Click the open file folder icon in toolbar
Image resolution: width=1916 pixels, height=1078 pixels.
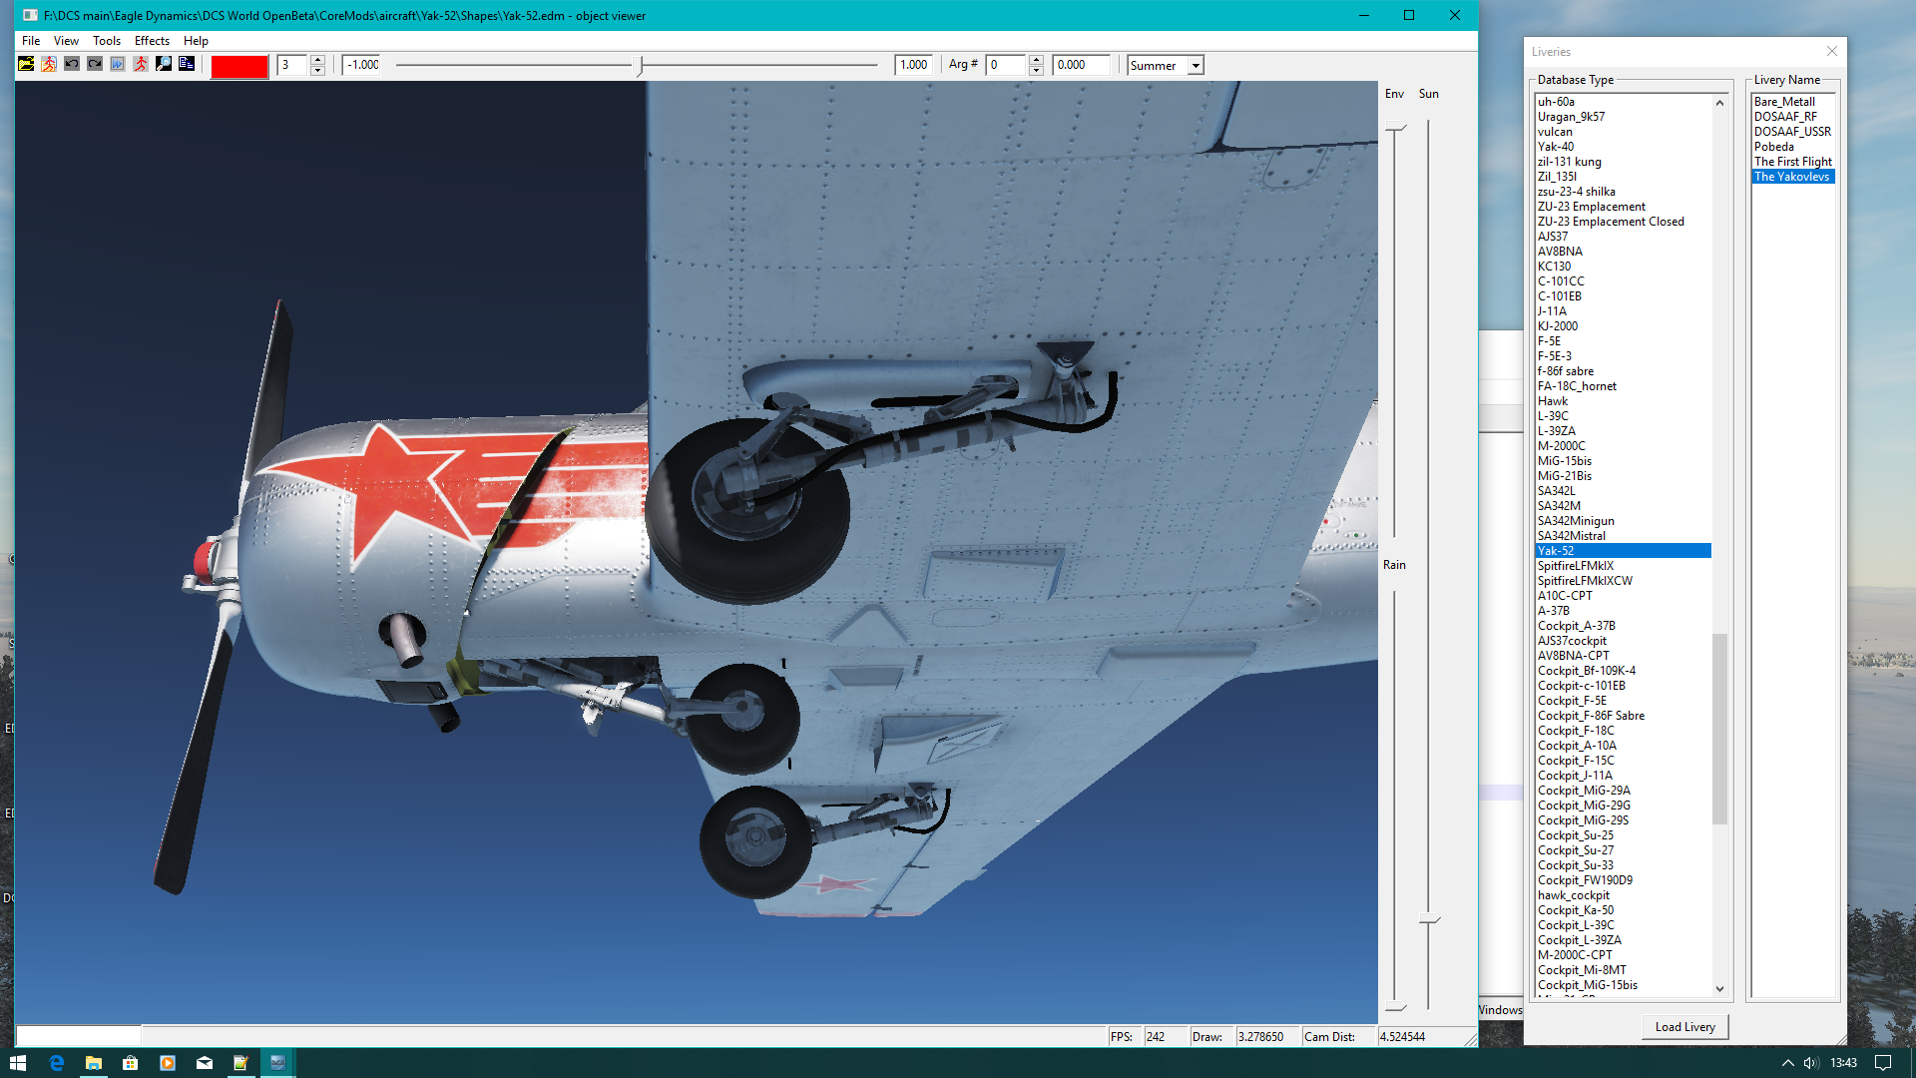coord(26,65)
